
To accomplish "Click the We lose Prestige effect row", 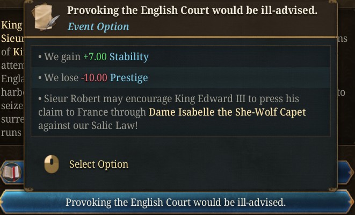I will pyautogui.click(x=180, y=78).
